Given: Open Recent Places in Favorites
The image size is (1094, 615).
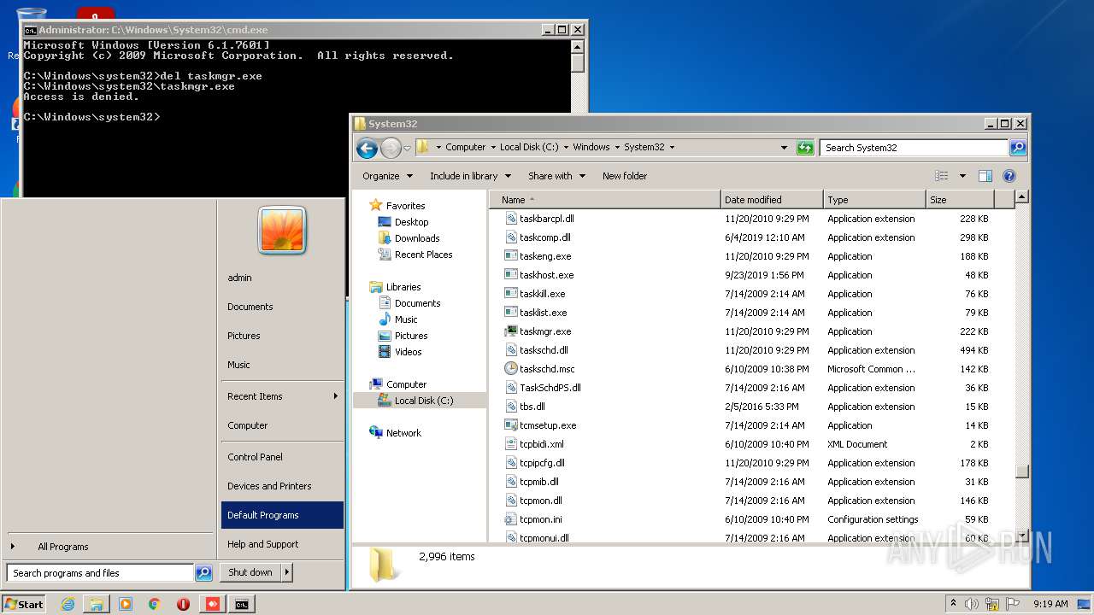Looking at the screenshot, I should tap(416, 255).
